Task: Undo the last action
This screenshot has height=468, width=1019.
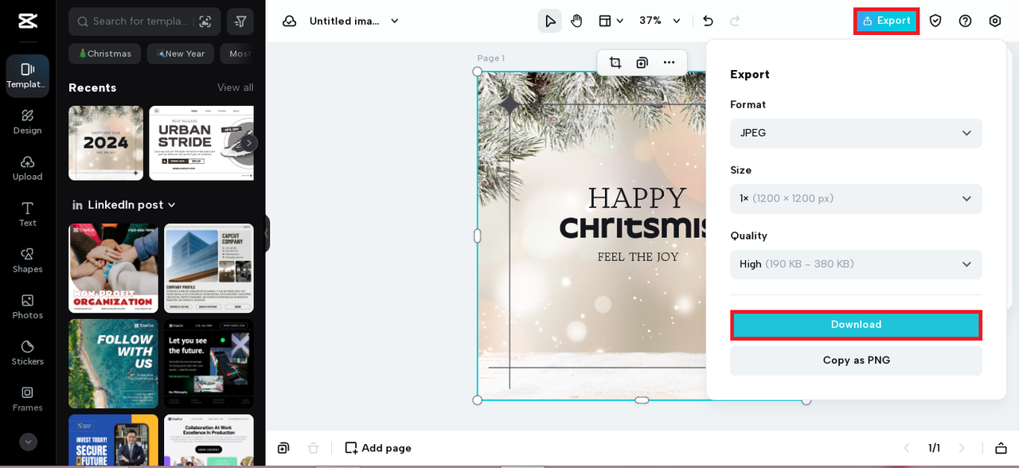Action: pos(708,21)
